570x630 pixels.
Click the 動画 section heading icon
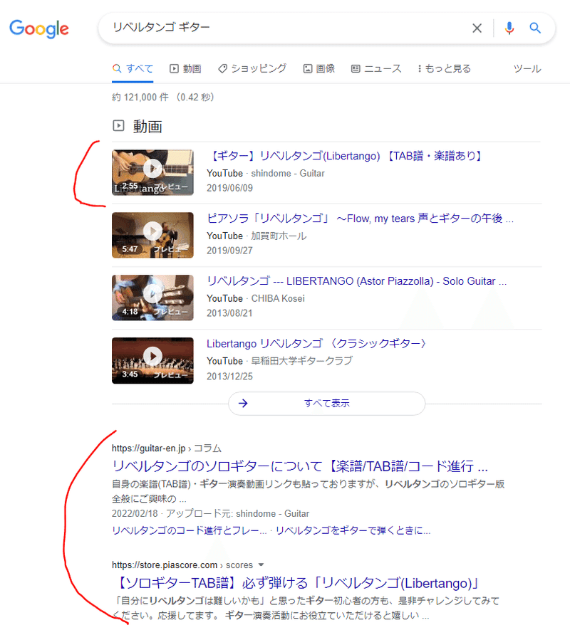click(118, 126)
